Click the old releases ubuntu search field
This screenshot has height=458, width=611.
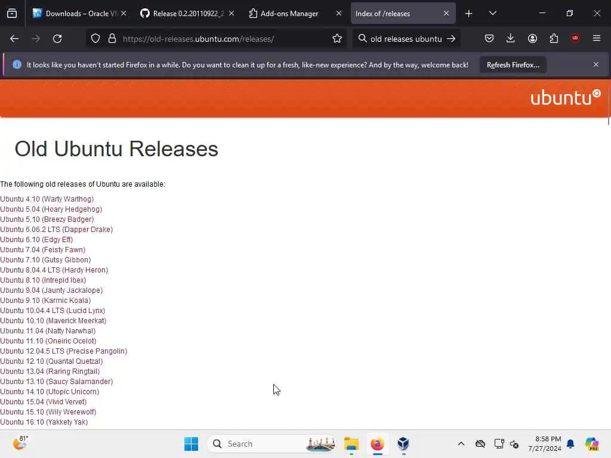point(406,39)
